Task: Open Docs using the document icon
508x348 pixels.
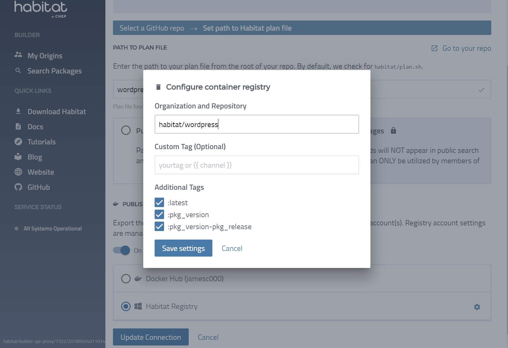Action: (19, 126)
